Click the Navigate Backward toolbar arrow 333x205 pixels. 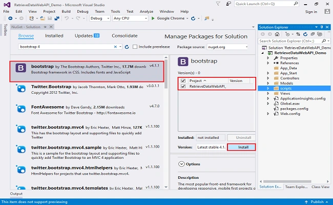tap(10, 18)
